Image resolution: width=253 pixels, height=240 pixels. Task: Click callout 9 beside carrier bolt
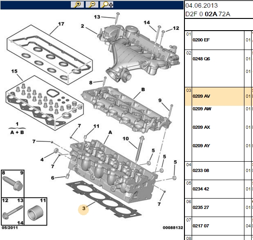point(160,100)
